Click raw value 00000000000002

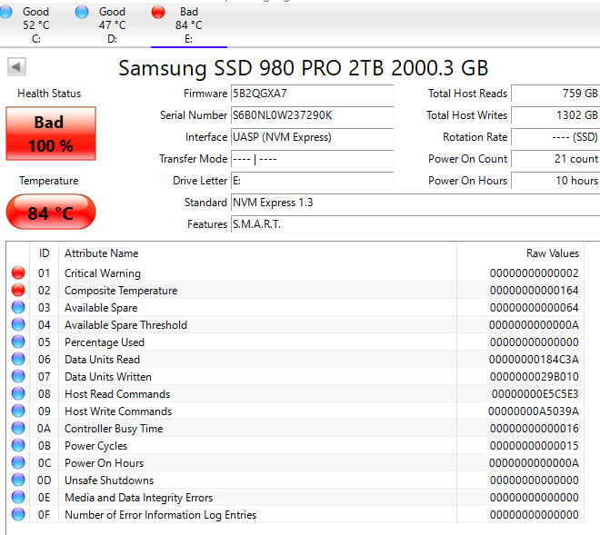535,273
